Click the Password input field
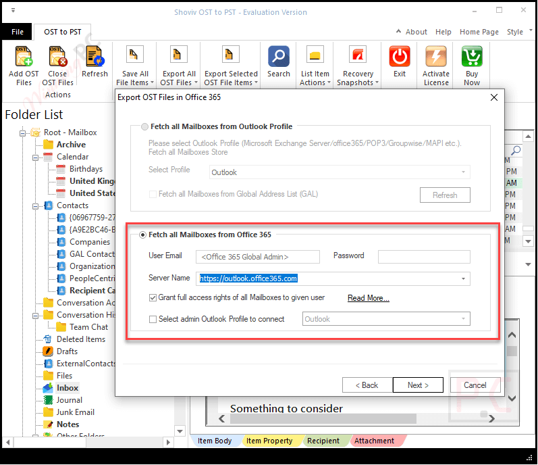 point(424,257)
